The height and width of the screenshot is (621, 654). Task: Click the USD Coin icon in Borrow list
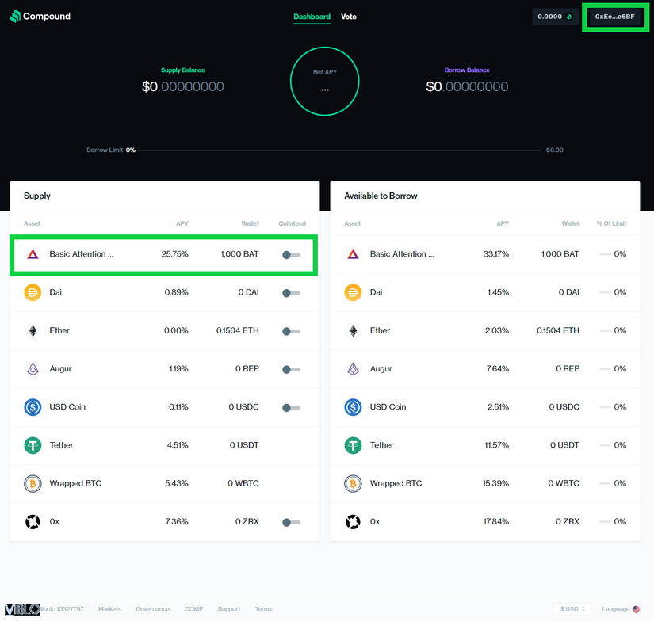[x=353, y=407]
